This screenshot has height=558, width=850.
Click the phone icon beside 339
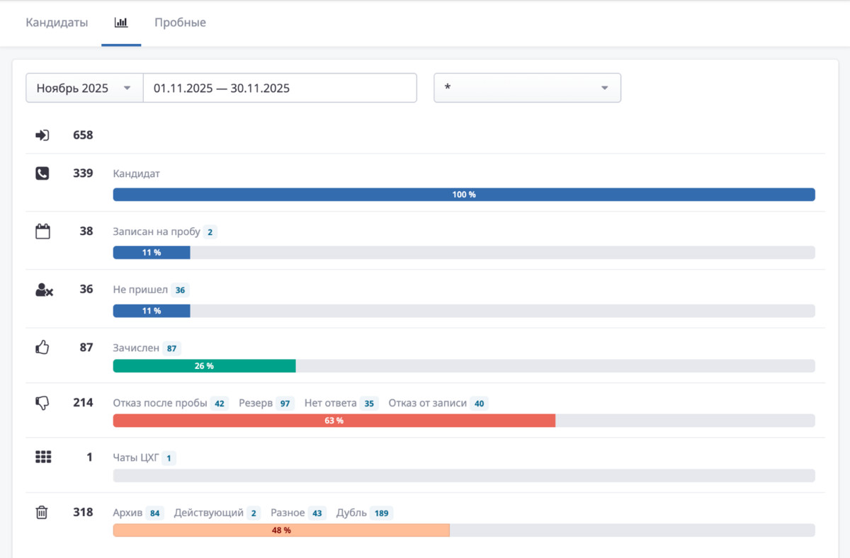pyautogui.click(x=42, y=173)
